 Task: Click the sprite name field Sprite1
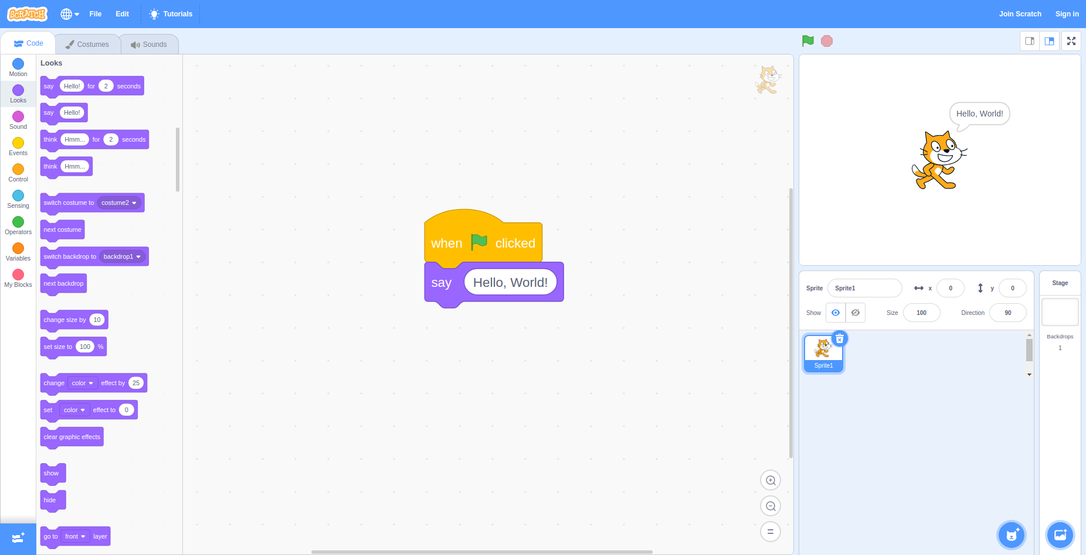pos(864,288)
